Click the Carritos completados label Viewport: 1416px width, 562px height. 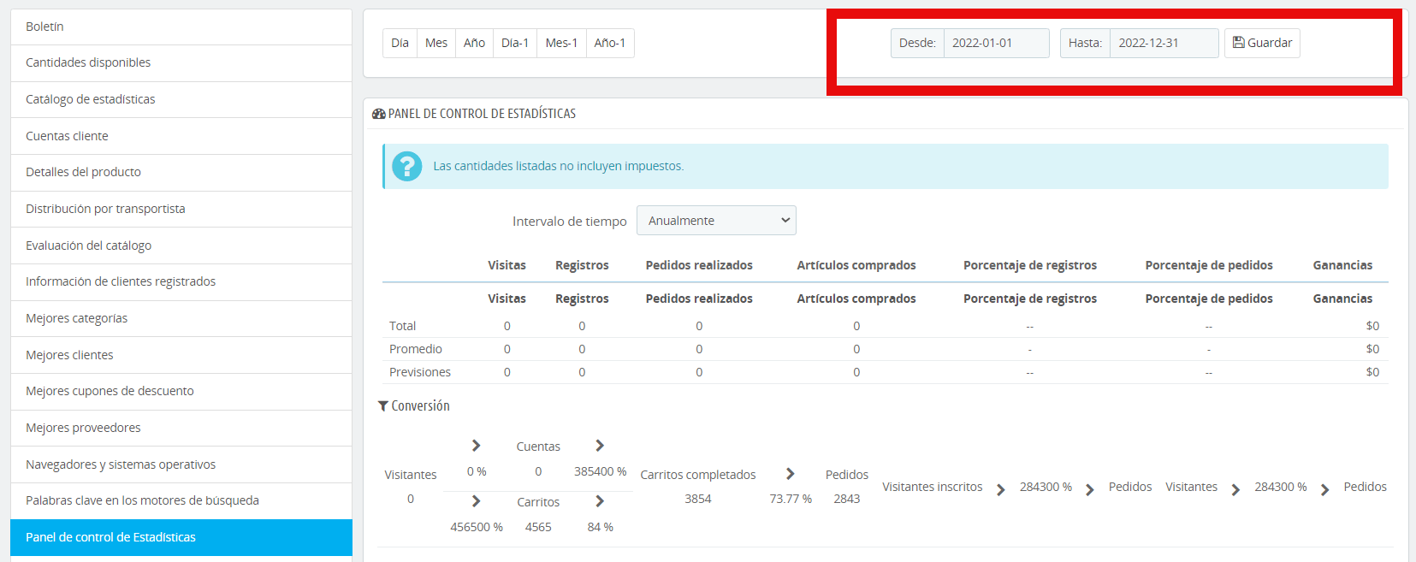pos(698,475)
